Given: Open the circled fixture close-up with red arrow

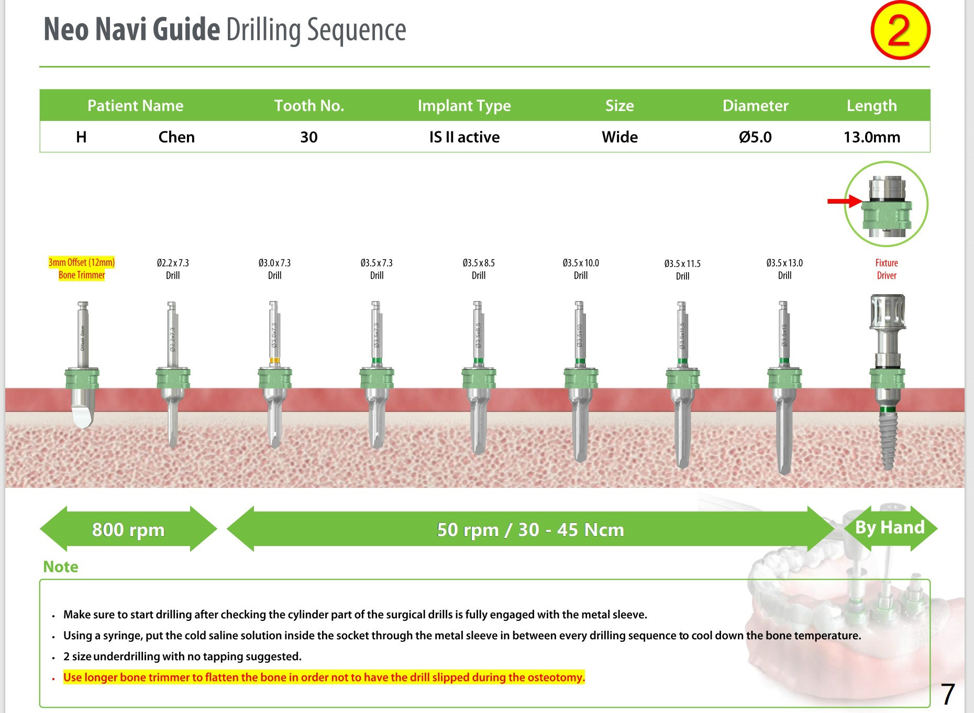Looking at the screenshot, I should (x=886, y=204).
